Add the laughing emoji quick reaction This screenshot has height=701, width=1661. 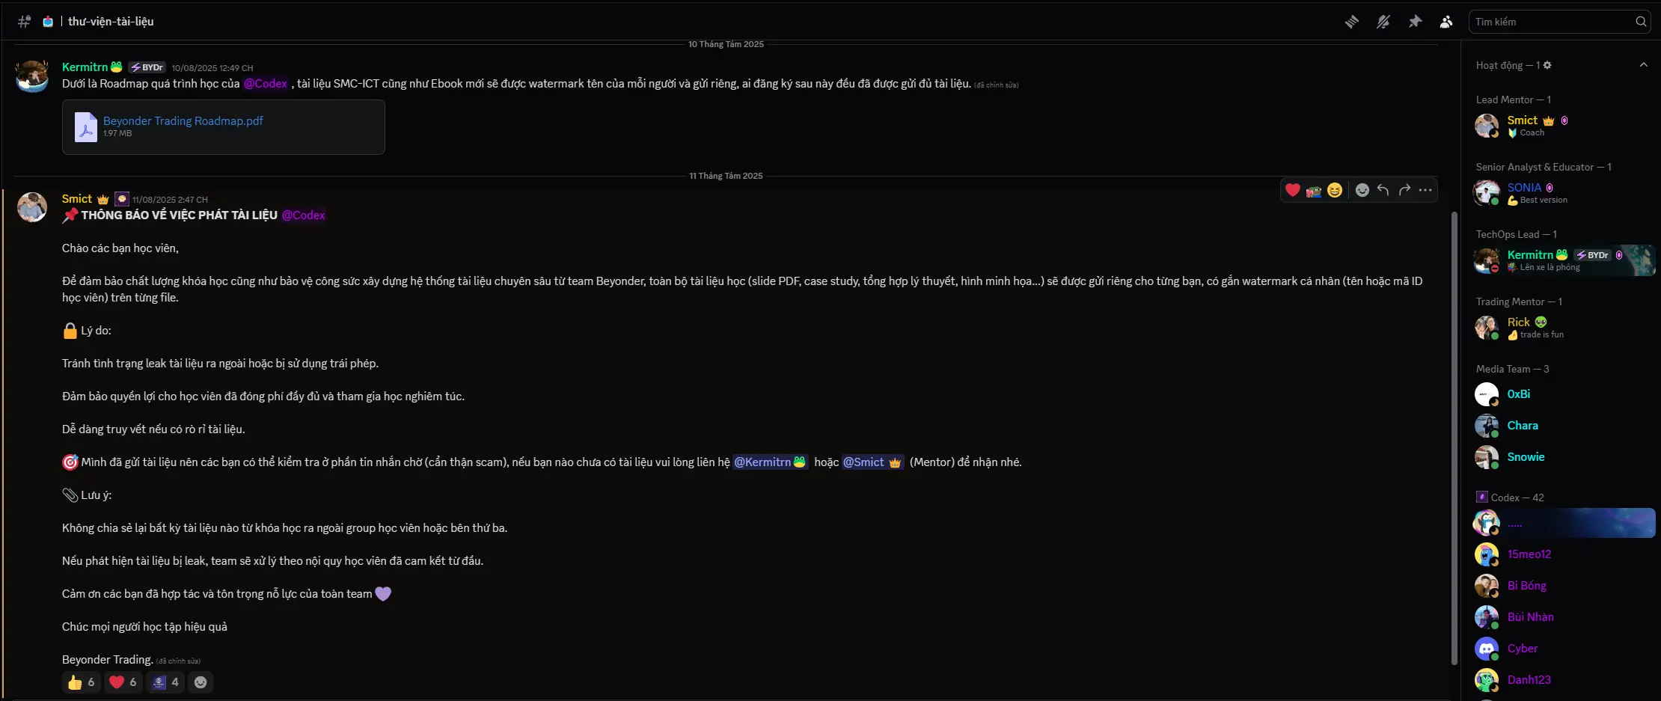click(1334, 190)
